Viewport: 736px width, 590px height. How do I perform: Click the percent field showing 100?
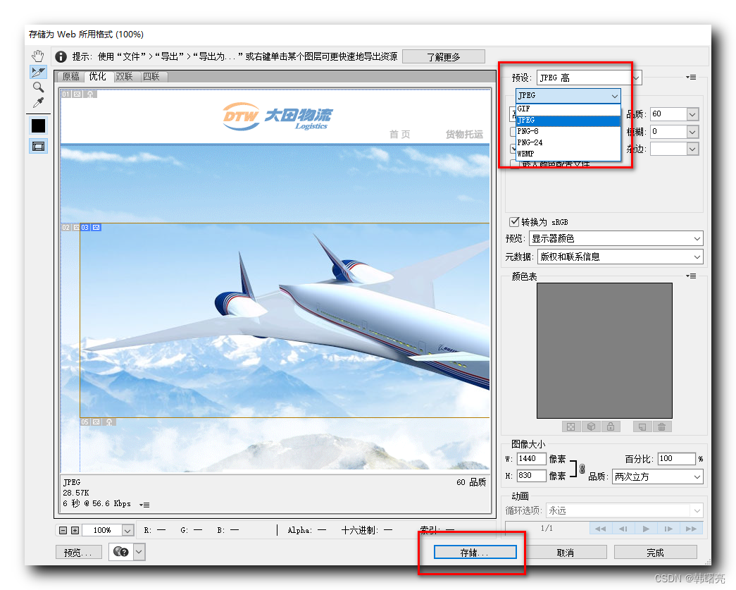tap(676, 458)
